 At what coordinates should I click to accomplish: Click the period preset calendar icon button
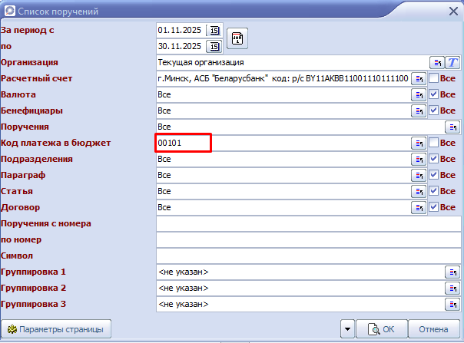pyautogui.click(x=237, y=38)
